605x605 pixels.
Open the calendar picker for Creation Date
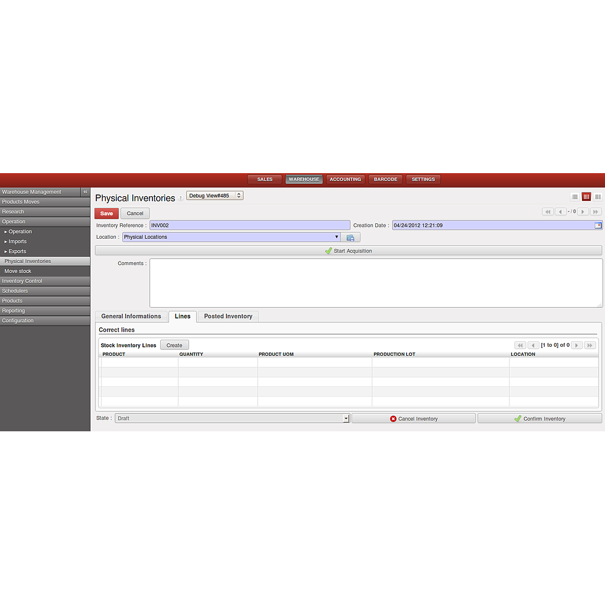click(x=598, y=225)
